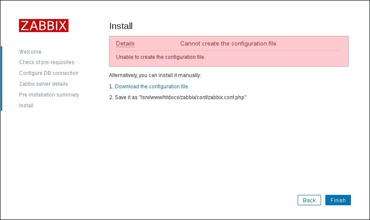Screen dimensions: 370x220
Task: Click the 'Alternatively, you can install it manually' text
Action: pyautogui.click(x=155, y=75)
